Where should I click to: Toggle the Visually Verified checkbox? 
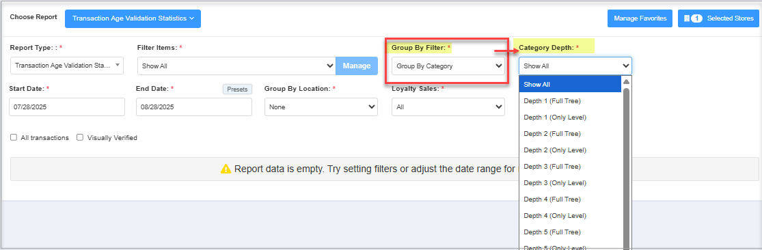pos(80,137)
